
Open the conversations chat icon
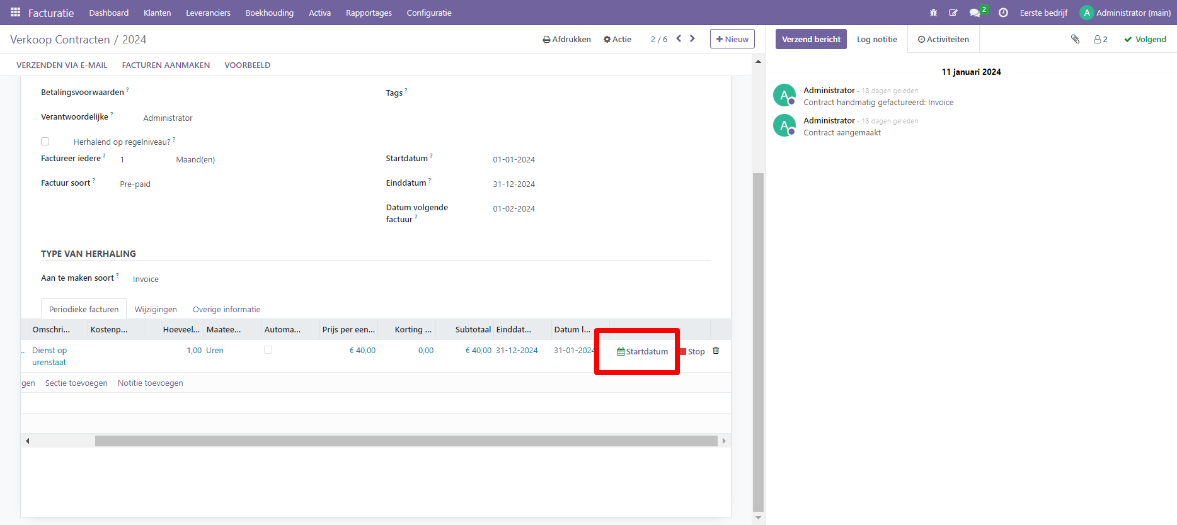(975, 13)
